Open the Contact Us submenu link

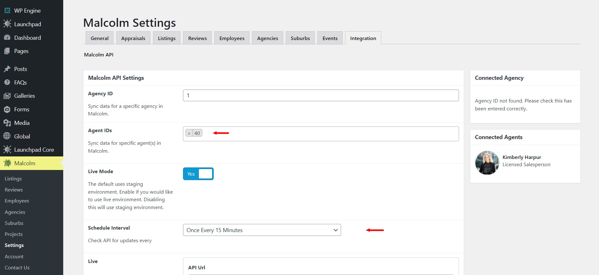tap(17, 267)
